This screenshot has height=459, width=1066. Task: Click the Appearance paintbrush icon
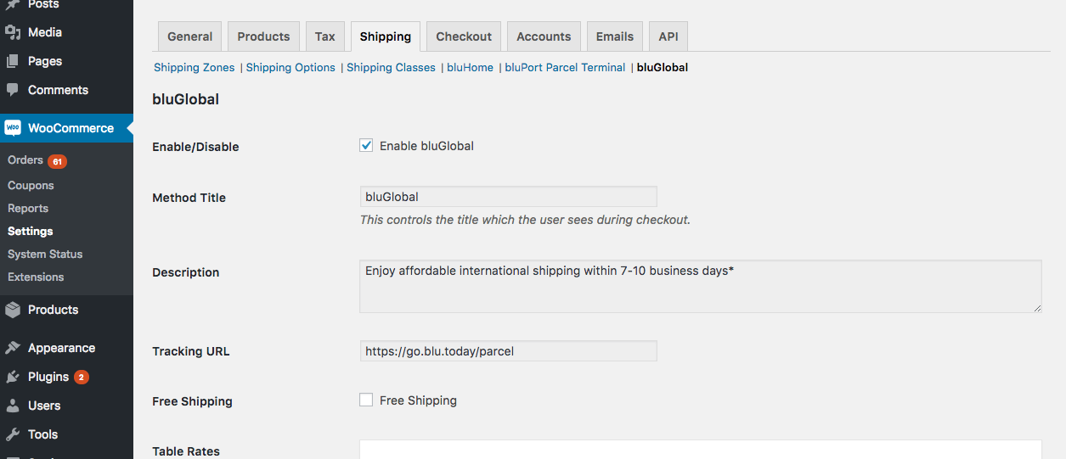coord(13,348)
